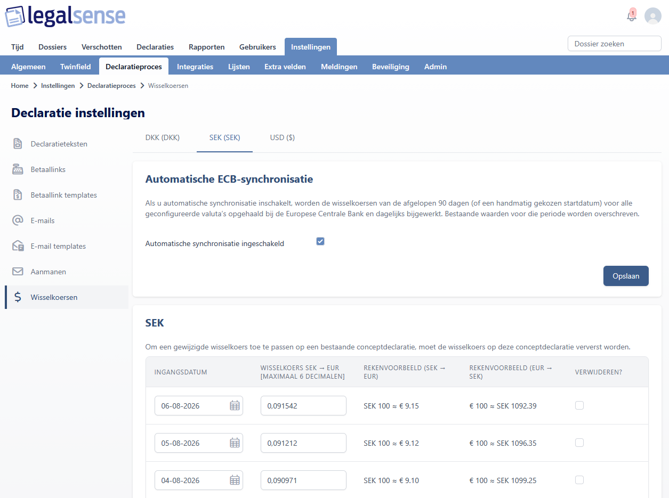Open the Gebruikers main menu
The width and height of the screenshot is (669, 498).
tap(257, 47)
